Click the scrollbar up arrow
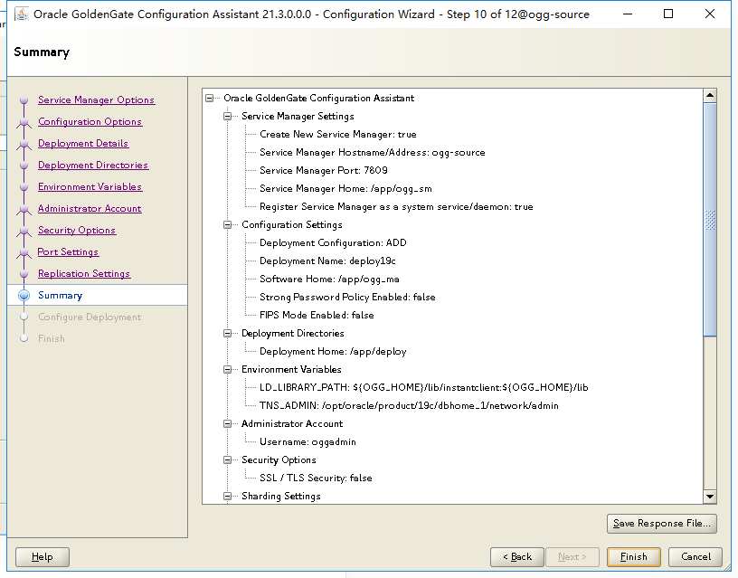Viewport: 738px width, 578px height. point(710,95)
